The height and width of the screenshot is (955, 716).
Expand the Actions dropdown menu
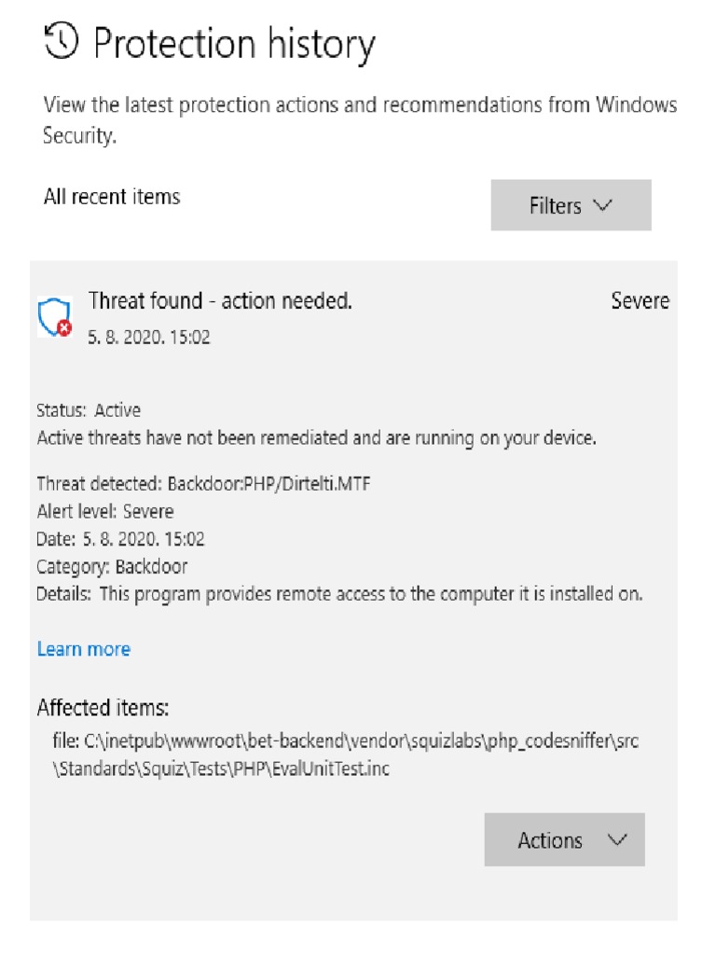[564, 839]
